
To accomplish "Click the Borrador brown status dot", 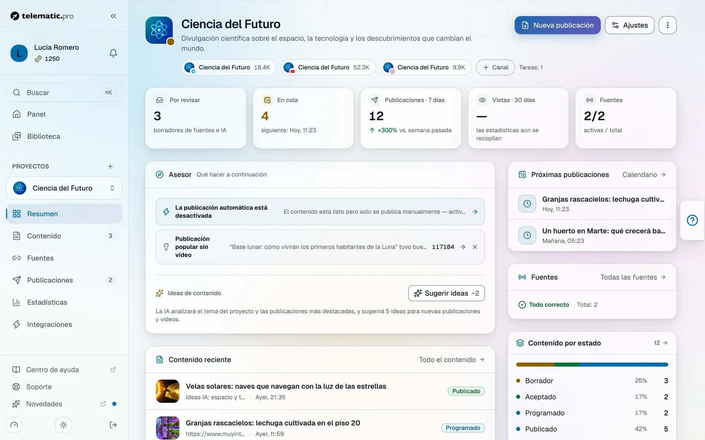I will pos(518,381).
